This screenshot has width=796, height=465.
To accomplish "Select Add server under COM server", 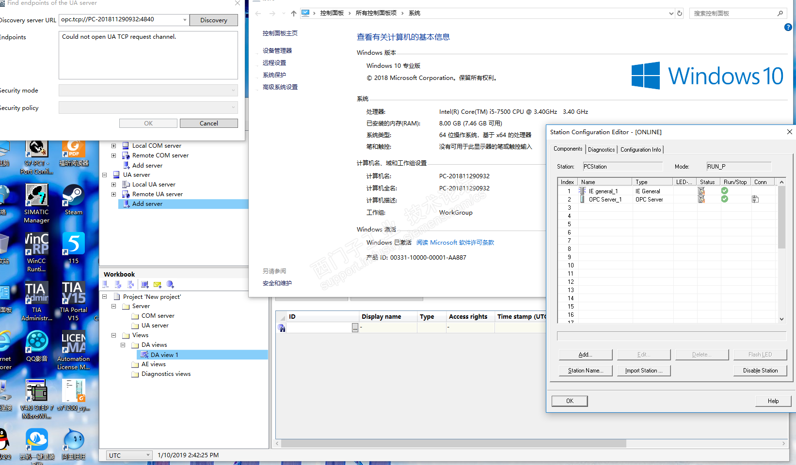I will point(147,165).
